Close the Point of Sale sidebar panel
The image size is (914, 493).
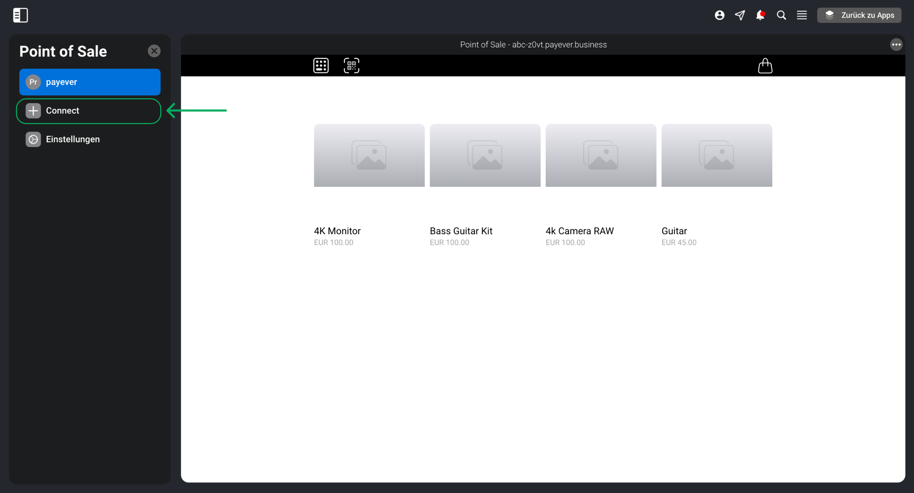tap(154, 51)
